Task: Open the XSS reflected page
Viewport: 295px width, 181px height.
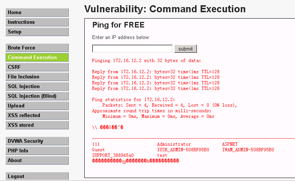Action: pos(37,116)
